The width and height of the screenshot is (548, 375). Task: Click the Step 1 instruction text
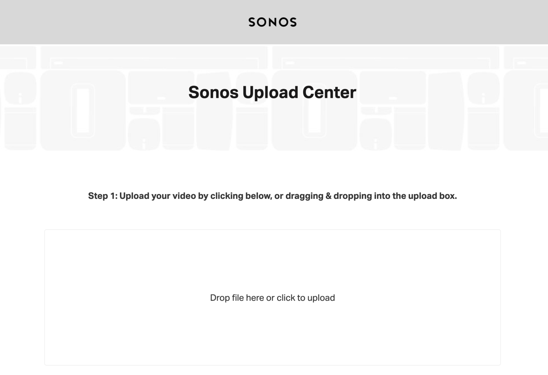tap(273, 196)
